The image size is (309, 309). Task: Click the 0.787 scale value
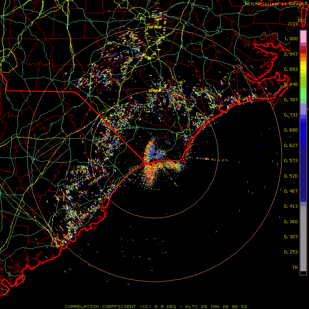click(x=291, y=100)
